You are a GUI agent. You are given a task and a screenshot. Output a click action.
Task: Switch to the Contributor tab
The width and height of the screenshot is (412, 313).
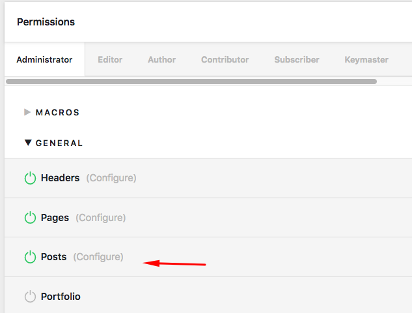(225, 59)
